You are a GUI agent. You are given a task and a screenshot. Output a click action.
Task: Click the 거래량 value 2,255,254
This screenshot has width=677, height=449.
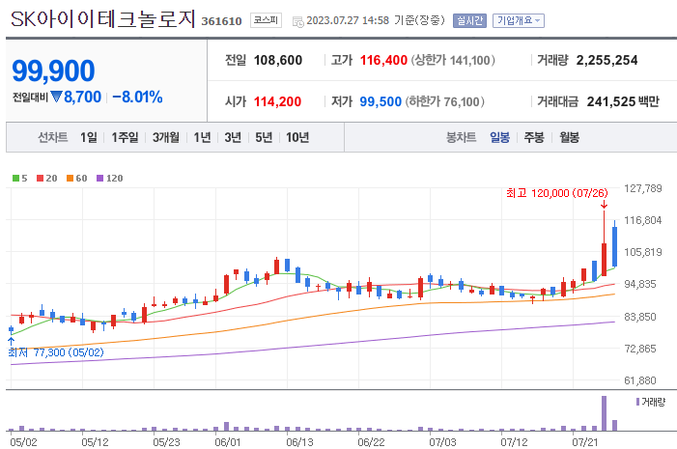(606, 60)
